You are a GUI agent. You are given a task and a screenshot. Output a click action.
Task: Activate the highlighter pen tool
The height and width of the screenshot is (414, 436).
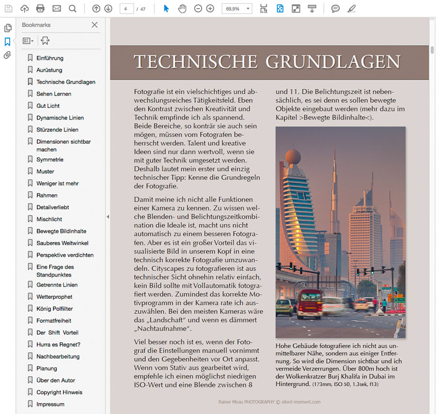(x=351, y=9)
